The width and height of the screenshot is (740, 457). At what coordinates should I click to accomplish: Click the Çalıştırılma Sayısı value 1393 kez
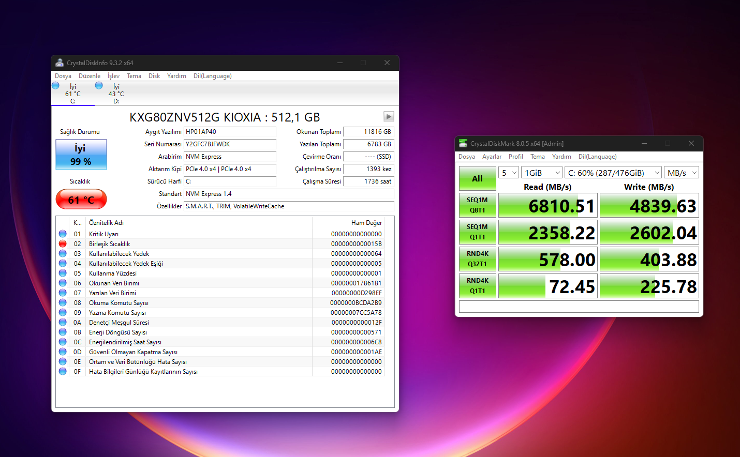point(369,169)
